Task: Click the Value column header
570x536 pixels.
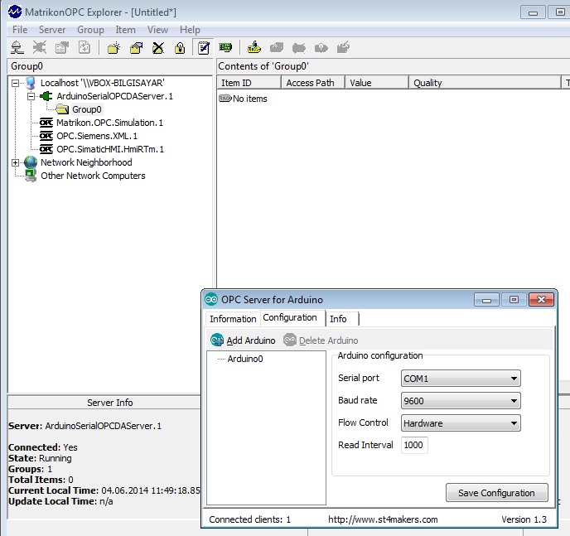Action: pos(377,83)
